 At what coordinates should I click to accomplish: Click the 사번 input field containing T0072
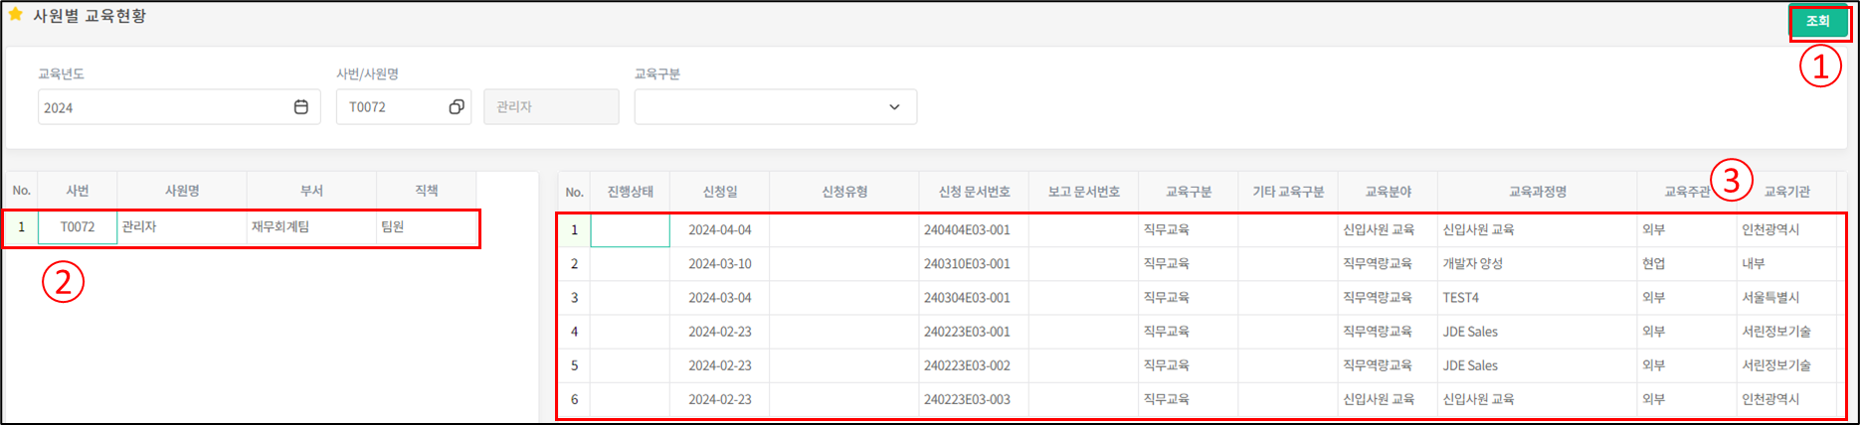(x=390, y=107)
